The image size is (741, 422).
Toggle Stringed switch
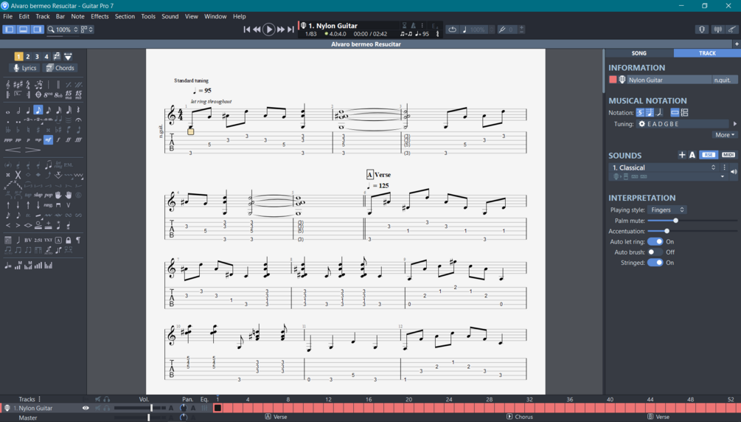click(655, 263)
